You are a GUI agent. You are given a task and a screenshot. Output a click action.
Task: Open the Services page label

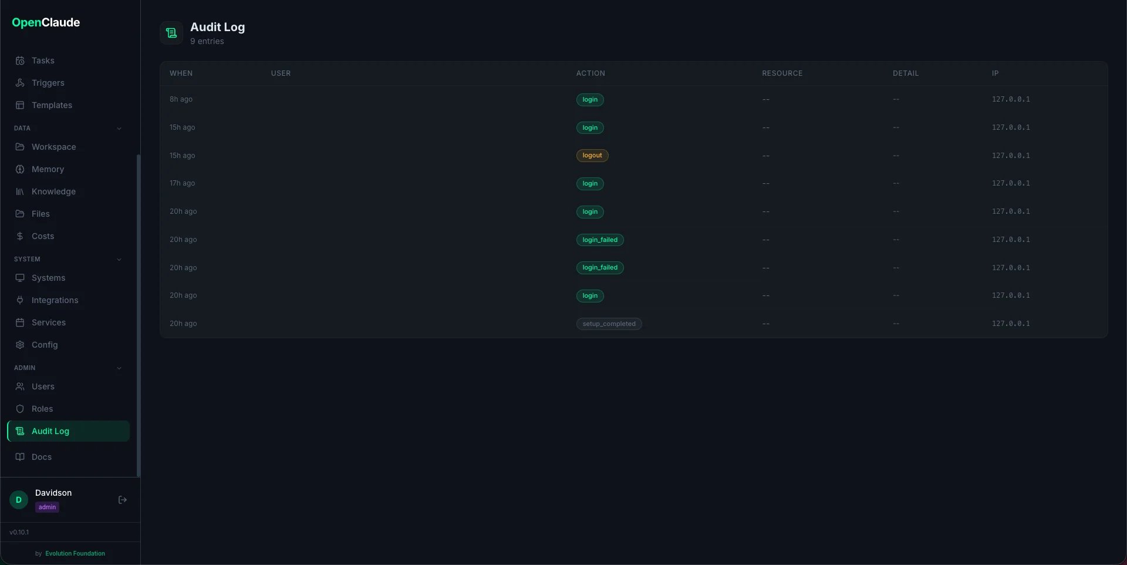(x=49, y=322)
